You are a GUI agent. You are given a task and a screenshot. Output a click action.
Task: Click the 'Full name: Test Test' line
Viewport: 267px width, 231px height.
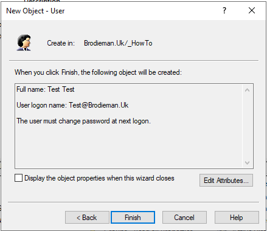(46, 89)
